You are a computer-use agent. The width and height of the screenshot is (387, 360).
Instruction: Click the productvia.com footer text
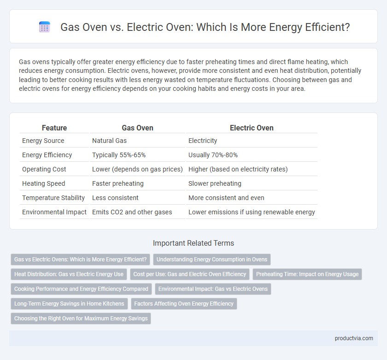click(x=354, y=338)
